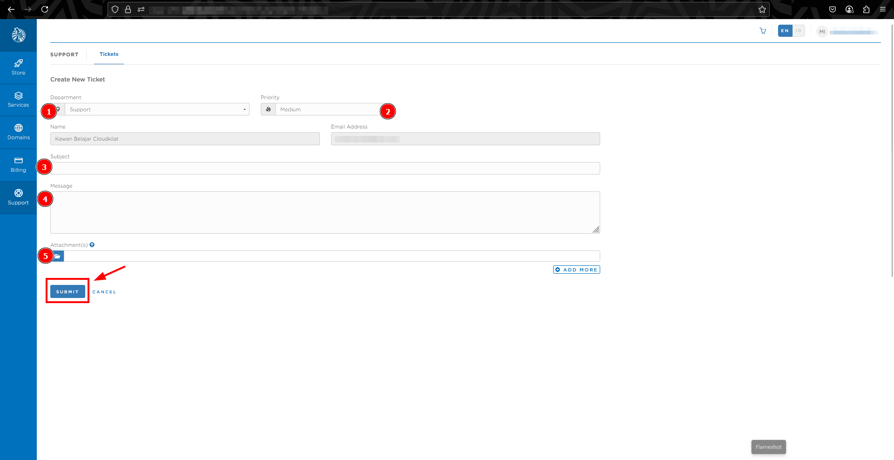Click the shopping cart icon
This screenshot has width=894, height=460.
pos(763,31)
